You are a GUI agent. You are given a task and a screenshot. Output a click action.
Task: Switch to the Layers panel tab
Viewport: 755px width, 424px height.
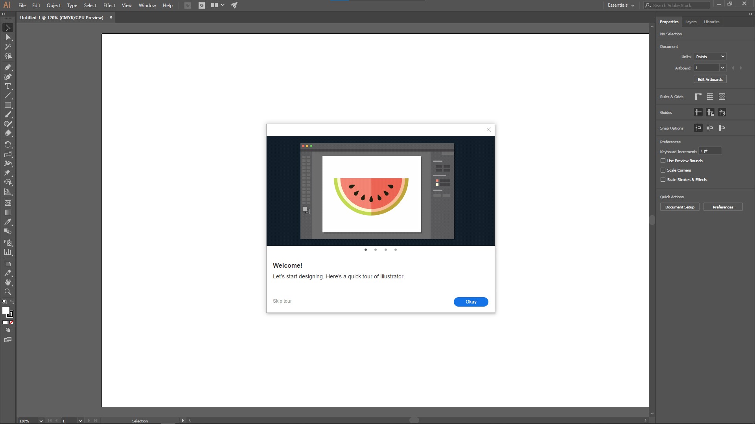point(691,22)
